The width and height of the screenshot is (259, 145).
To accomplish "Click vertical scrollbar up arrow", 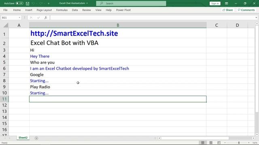I will [257, 24].
